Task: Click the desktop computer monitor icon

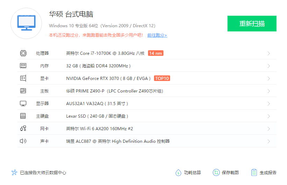Action: point(26,23)
